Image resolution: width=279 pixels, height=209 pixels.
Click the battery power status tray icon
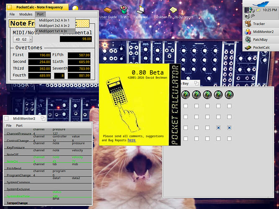258,10
